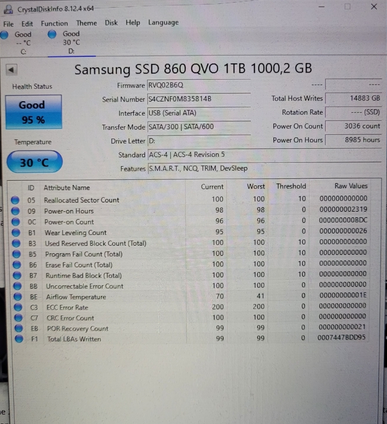Click status orb beside Total LBAs Written
The width and height of the screenshot is (387, 424).
(x=18, y=339)
